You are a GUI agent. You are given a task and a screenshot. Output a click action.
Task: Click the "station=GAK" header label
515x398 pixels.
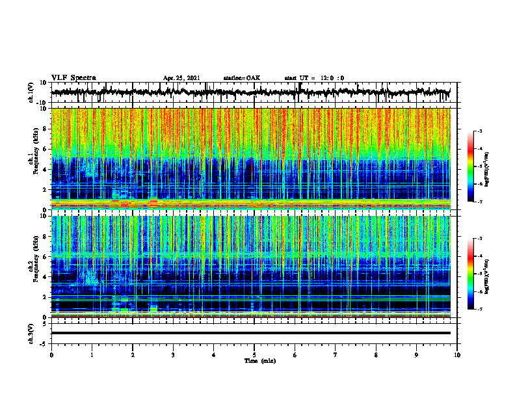click(242, 78)
